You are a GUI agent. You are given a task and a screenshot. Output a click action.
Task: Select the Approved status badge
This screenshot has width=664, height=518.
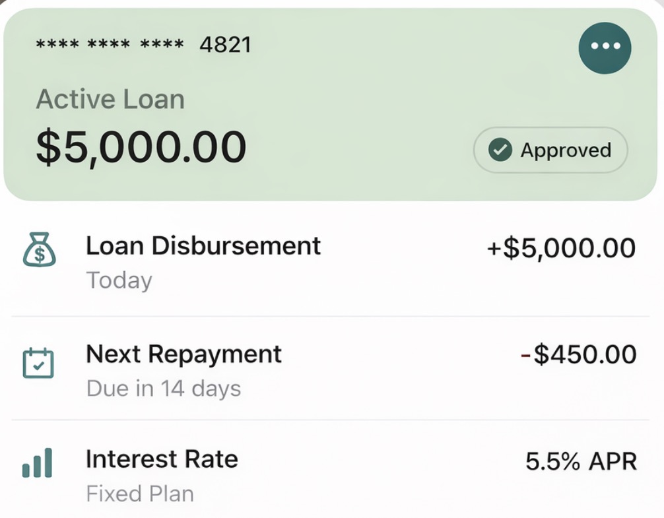550,150
